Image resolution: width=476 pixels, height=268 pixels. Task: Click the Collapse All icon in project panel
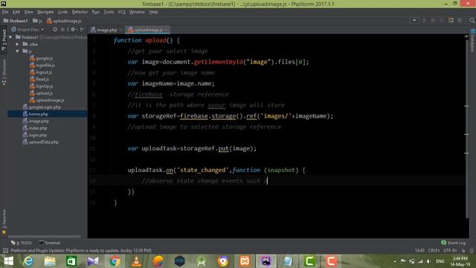[62, 30]
